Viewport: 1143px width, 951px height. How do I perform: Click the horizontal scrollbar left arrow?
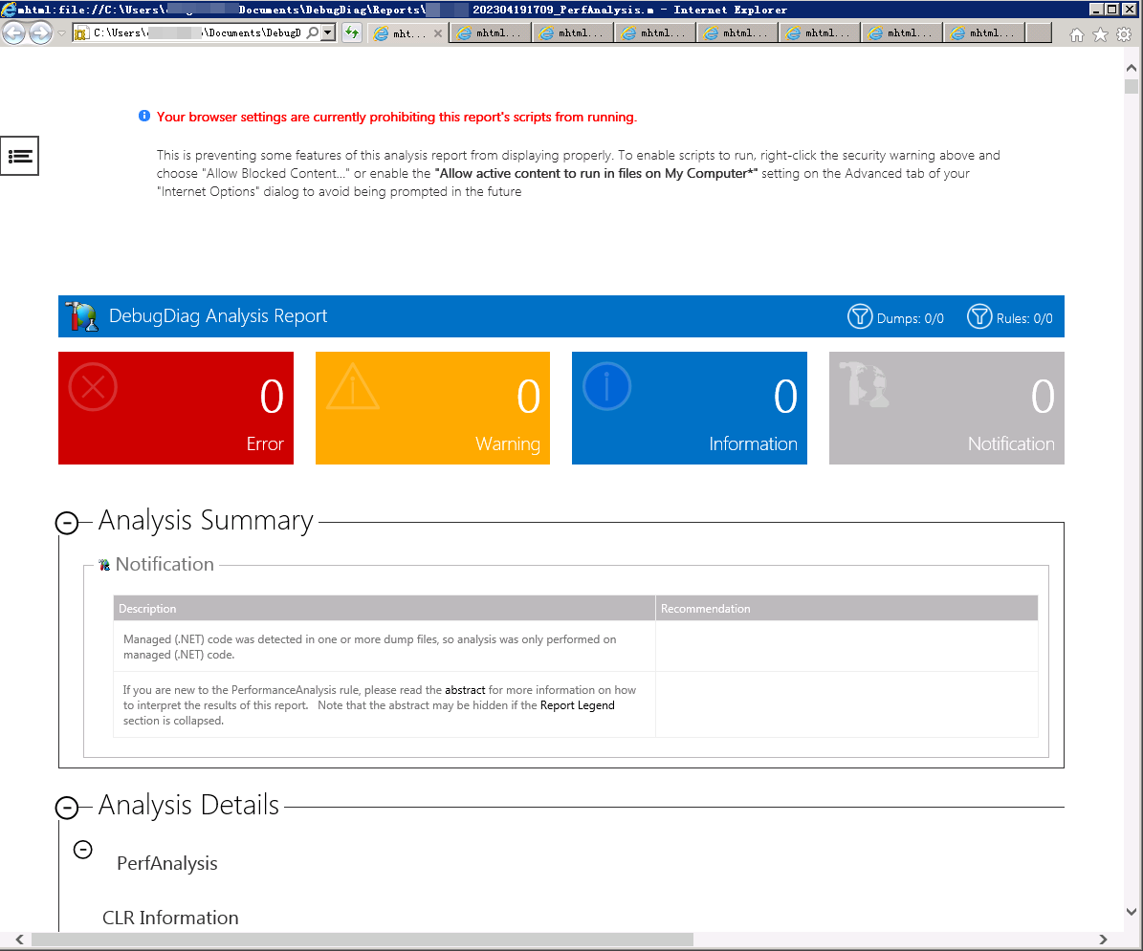pos(19,940)
